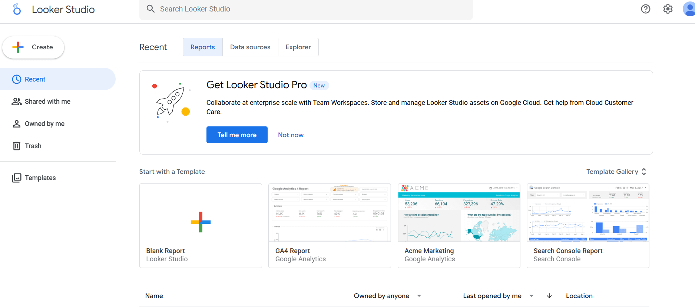Click the Looker Studio title text
This screenshot has height=308, width=695.
point(63,9)
